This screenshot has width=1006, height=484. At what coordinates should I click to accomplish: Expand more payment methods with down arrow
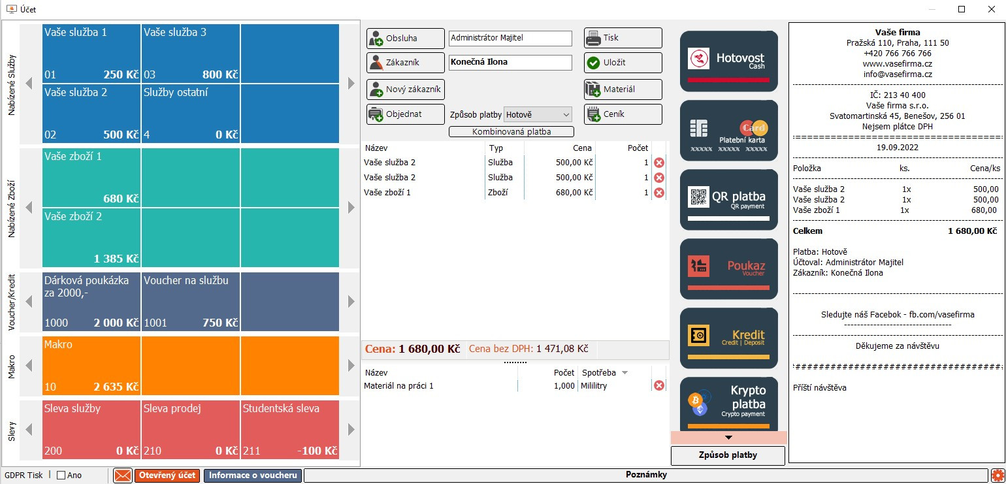coord(729,438)
